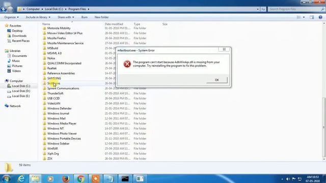326x183 pixels.
Task: Create a New folder from the toolbar
Action: coord(102,17)
